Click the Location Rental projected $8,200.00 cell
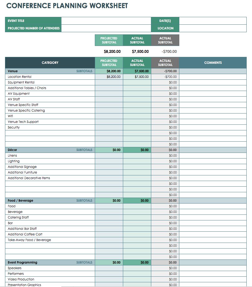This screenshot has width=252, height=287. point(109,77)
